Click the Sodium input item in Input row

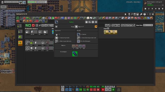click(110, 32)
